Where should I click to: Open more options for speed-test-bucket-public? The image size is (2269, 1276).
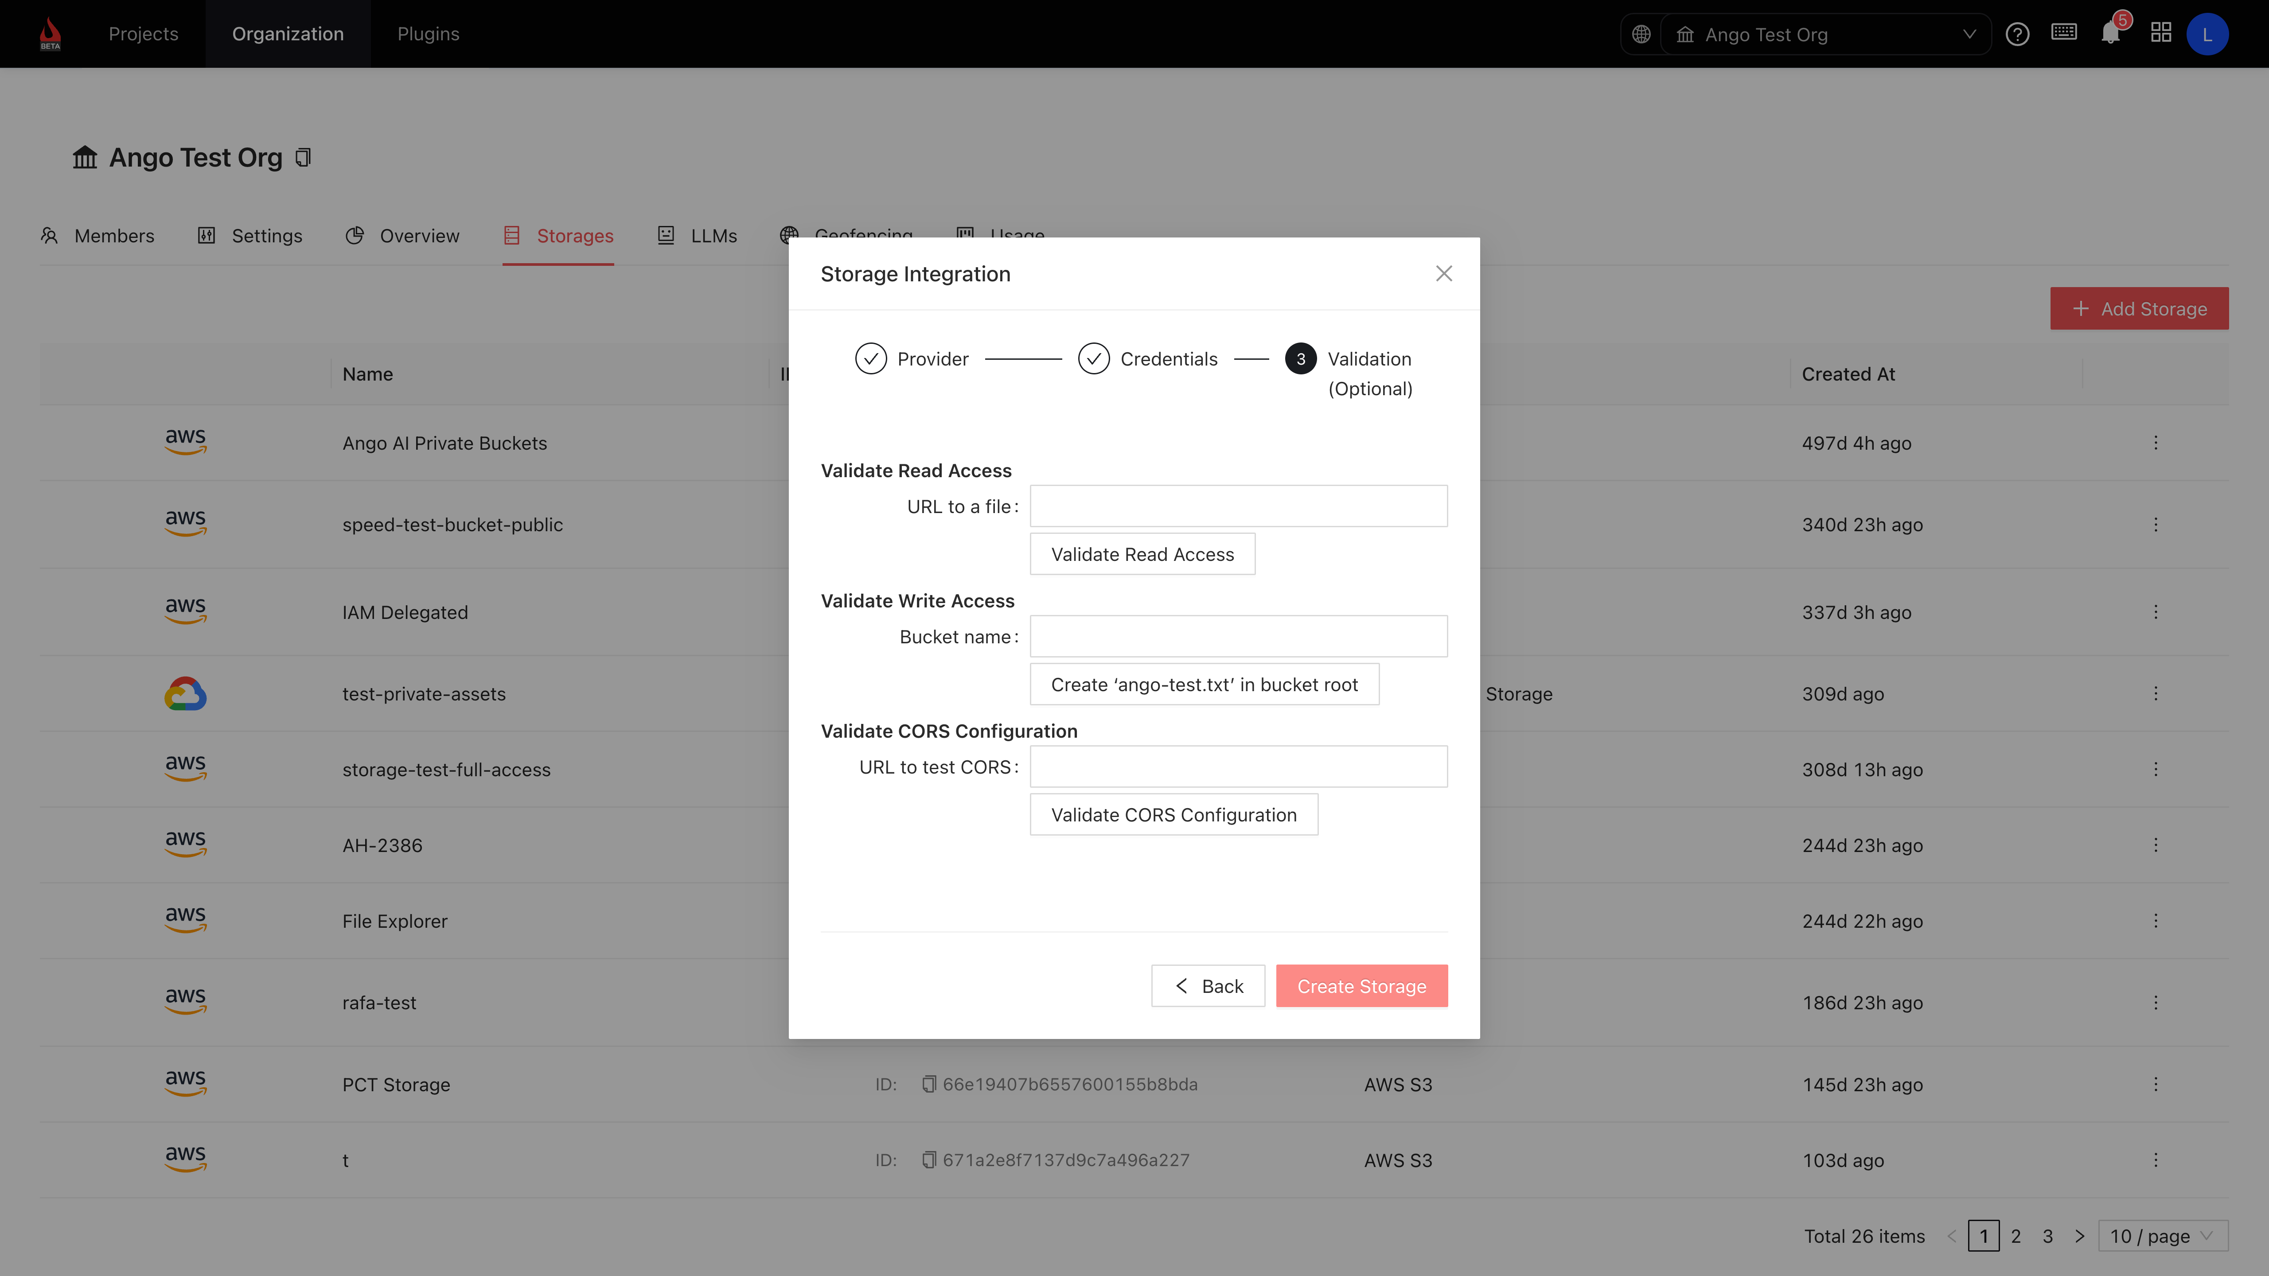[2156, 525]
